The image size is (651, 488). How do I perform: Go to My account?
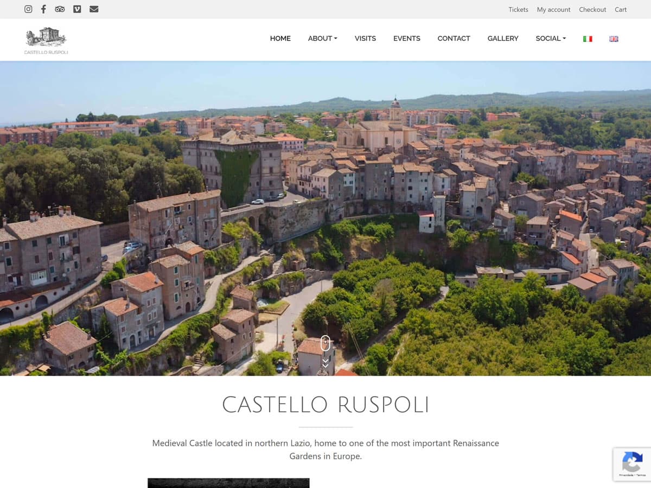point(553,9)
